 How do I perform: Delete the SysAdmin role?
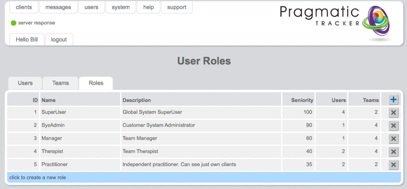click(394, 126)
